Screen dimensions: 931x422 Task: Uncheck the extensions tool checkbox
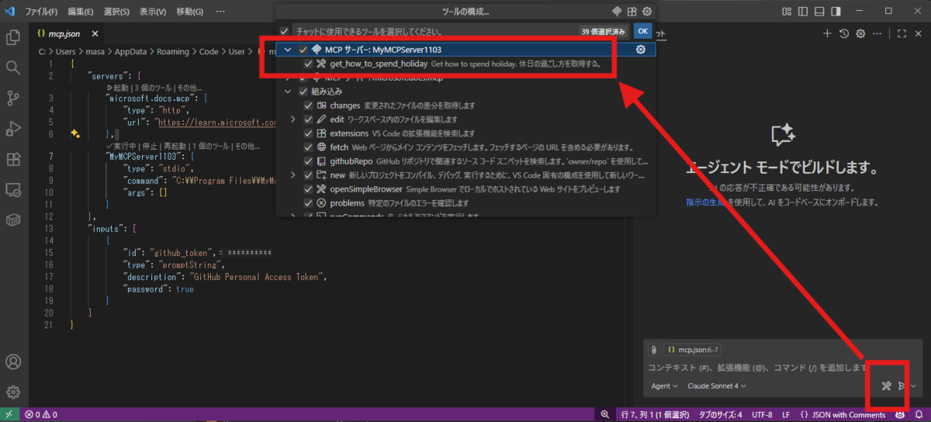[x=309, y=133]
